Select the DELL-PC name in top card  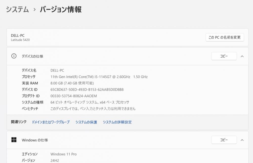(18, 36)
